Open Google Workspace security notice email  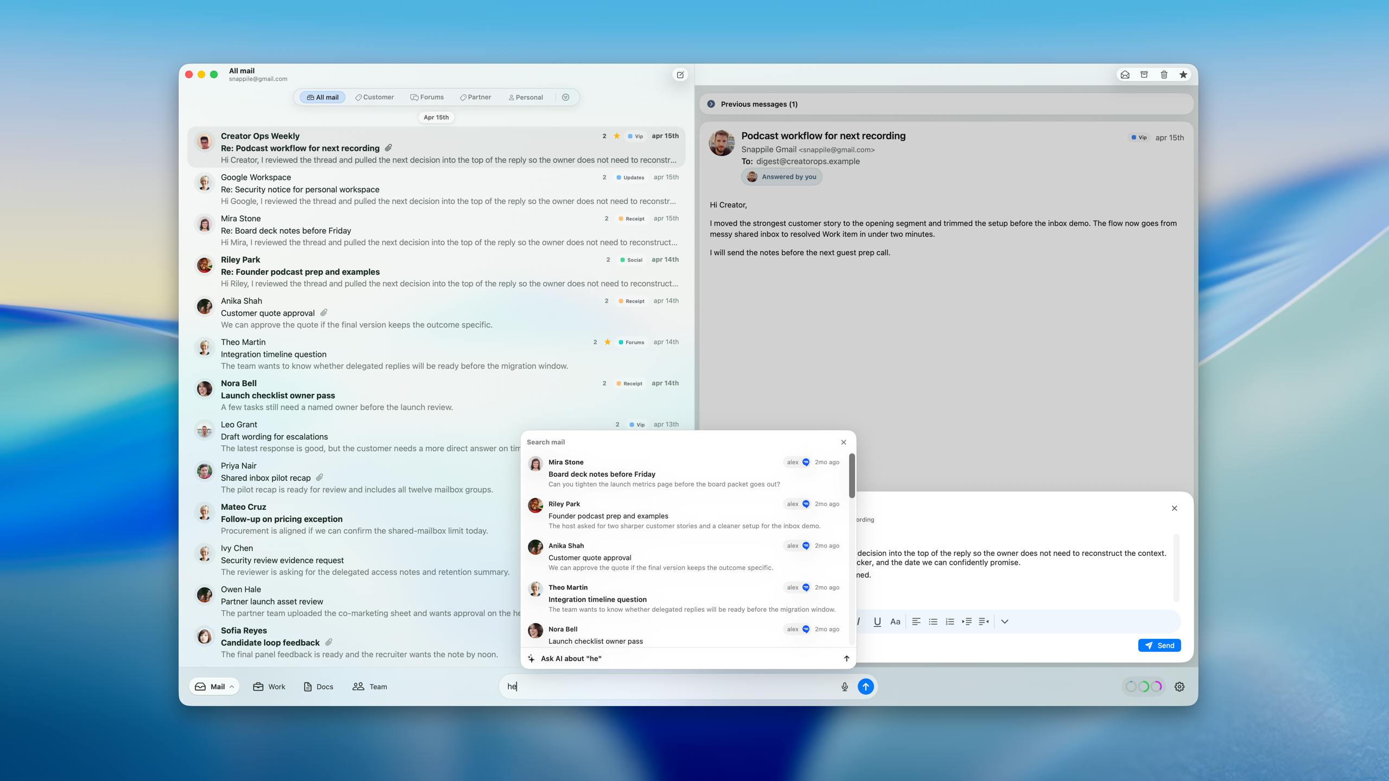pyautogui.click(x=436, y=189)
